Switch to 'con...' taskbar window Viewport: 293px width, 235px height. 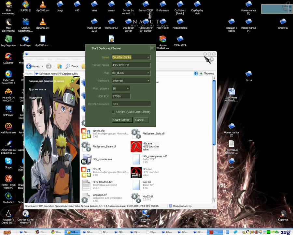pyautogui.click(x=120, y=232)
